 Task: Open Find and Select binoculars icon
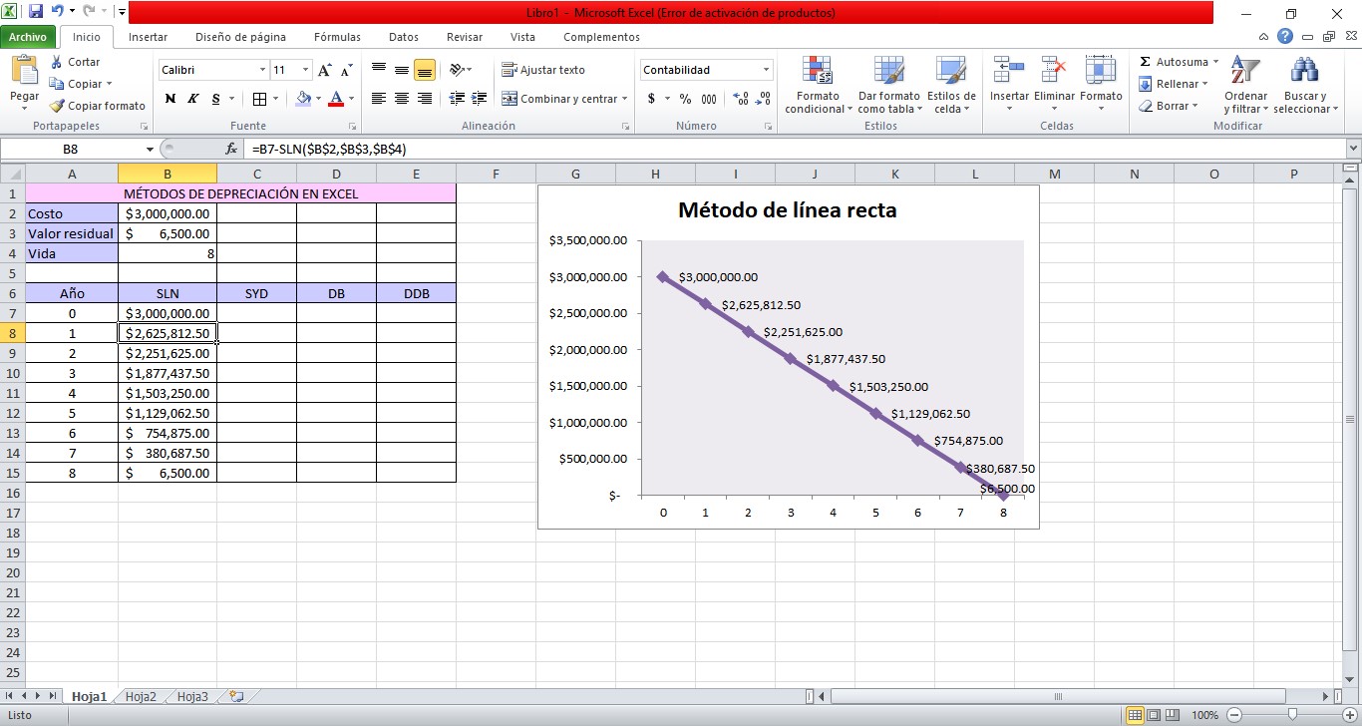pyautogui.click(x=1302, y=72)
